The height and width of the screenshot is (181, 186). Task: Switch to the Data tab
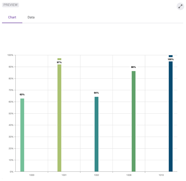[31, 17]
